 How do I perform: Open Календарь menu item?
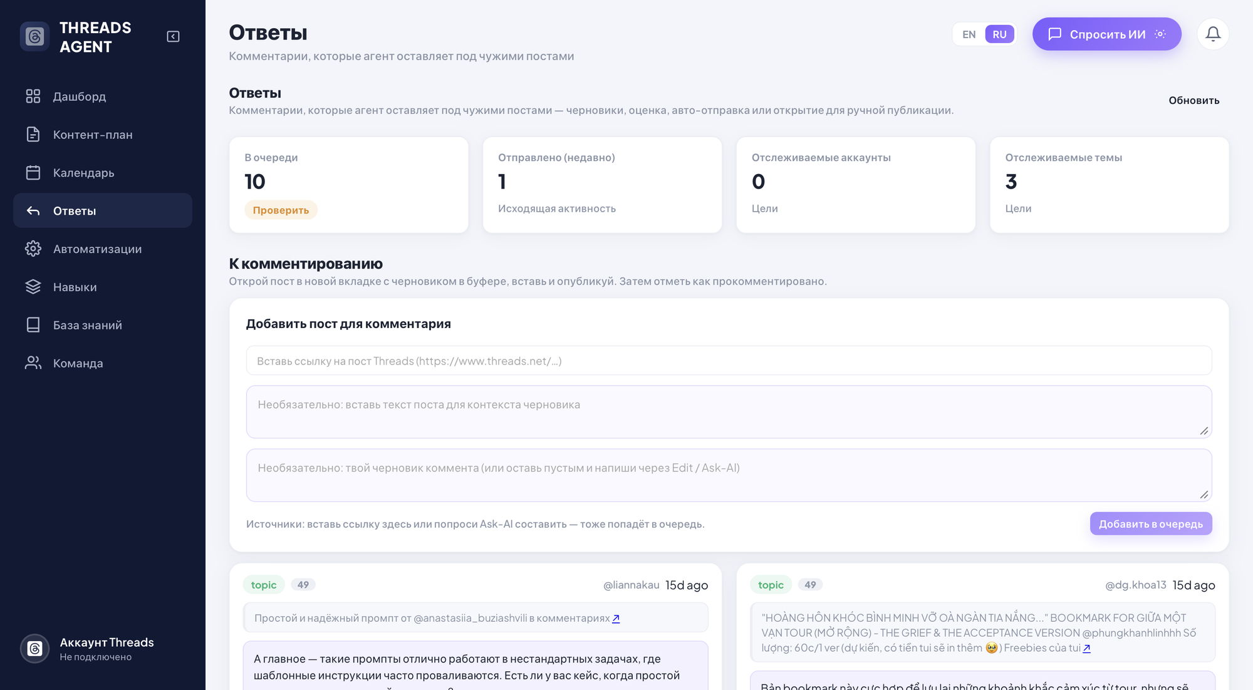click(x=103, y=173)
